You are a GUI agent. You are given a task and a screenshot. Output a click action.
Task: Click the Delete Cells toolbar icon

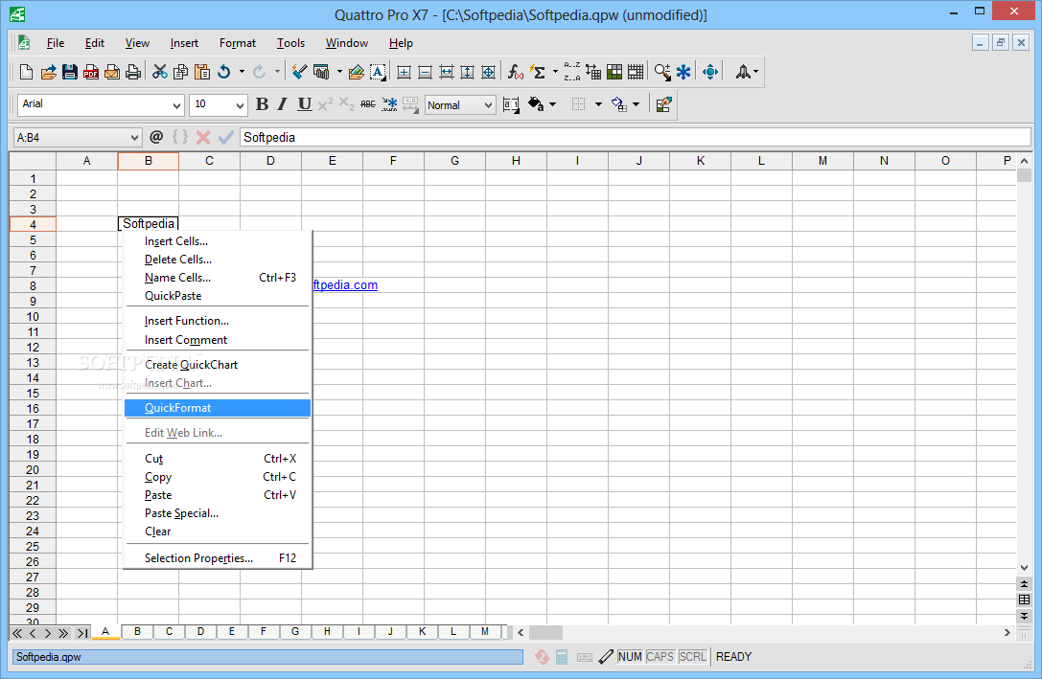coord(426,72)
